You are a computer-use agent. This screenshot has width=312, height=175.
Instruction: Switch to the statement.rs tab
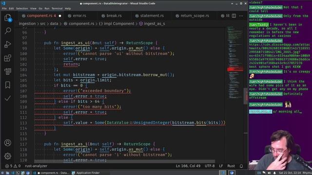(x=150, y=16)
